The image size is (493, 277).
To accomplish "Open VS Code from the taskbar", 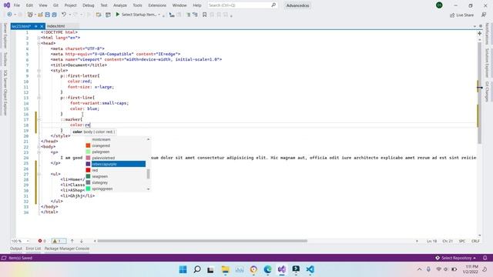I will click(x=310, y=269).
